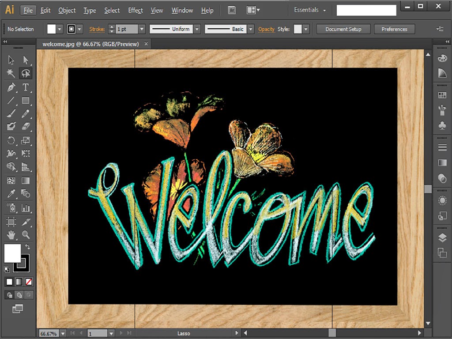
Task: Open Preferences from the control bar
Action: pos(394,29)
